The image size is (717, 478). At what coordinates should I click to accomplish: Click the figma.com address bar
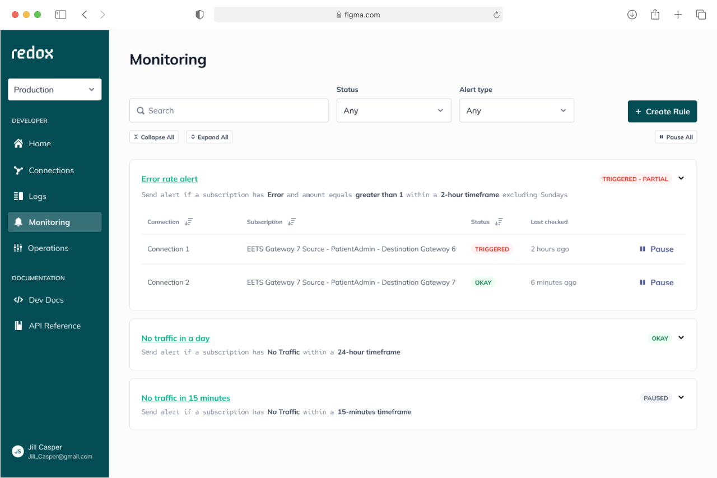(358, 15)
